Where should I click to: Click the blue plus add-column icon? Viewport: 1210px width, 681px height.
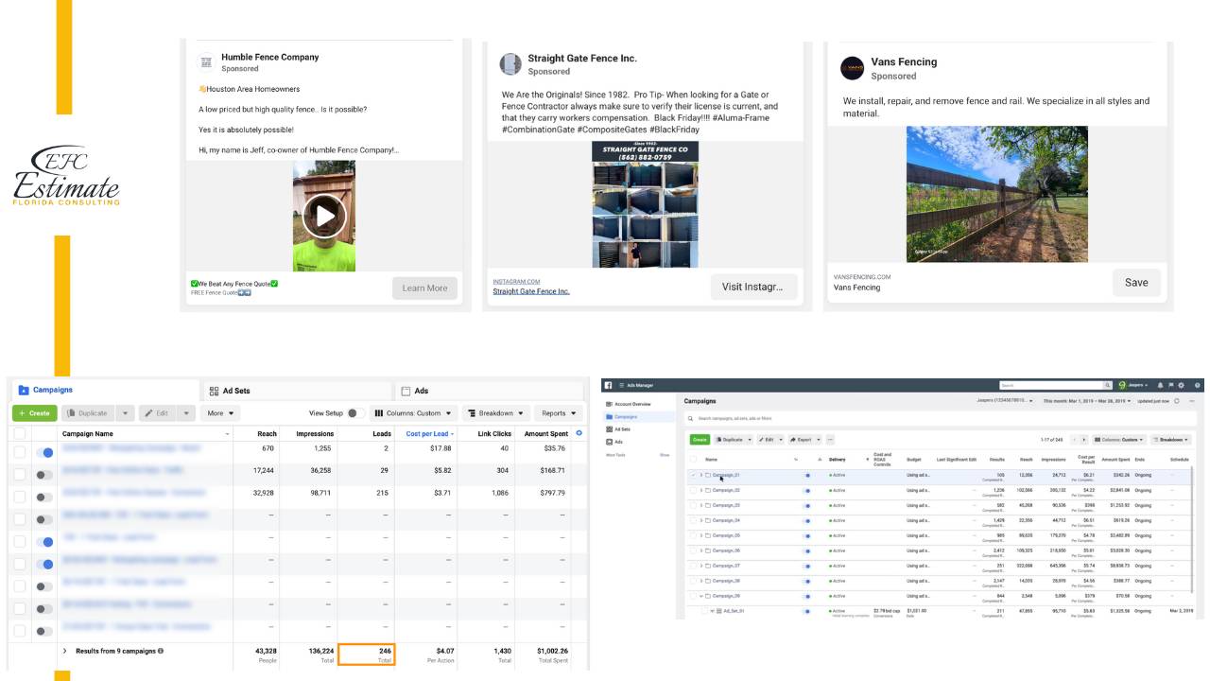point(579,433)
